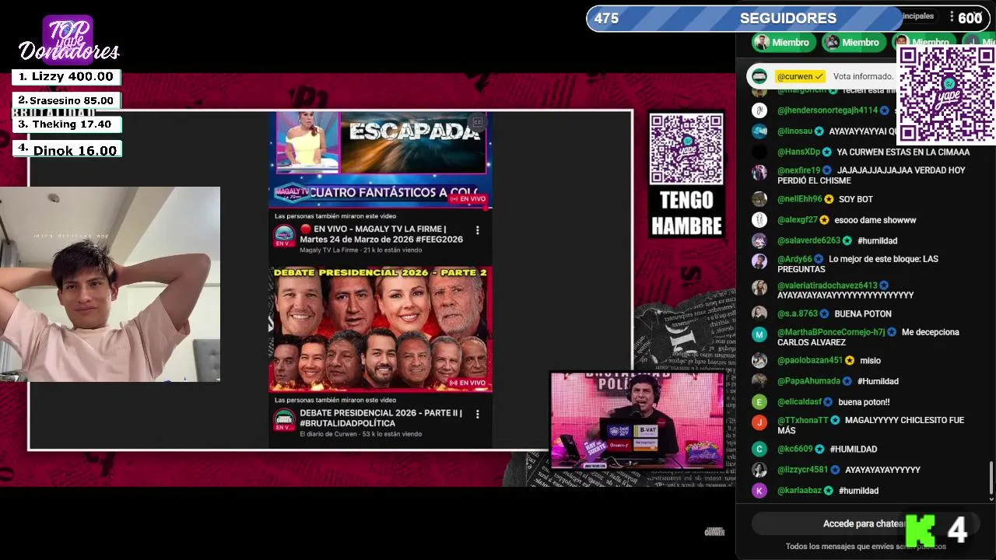Click the @curwen verified username in pinned message
Viewport: 996px width, 560px height.
pyautogui.click(x=800, y=76)
